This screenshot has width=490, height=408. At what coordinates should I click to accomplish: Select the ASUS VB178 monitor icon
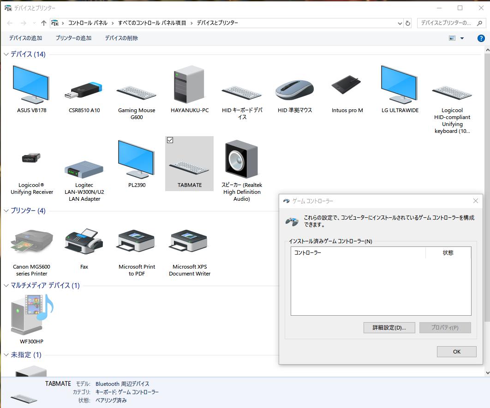(31, 85)
